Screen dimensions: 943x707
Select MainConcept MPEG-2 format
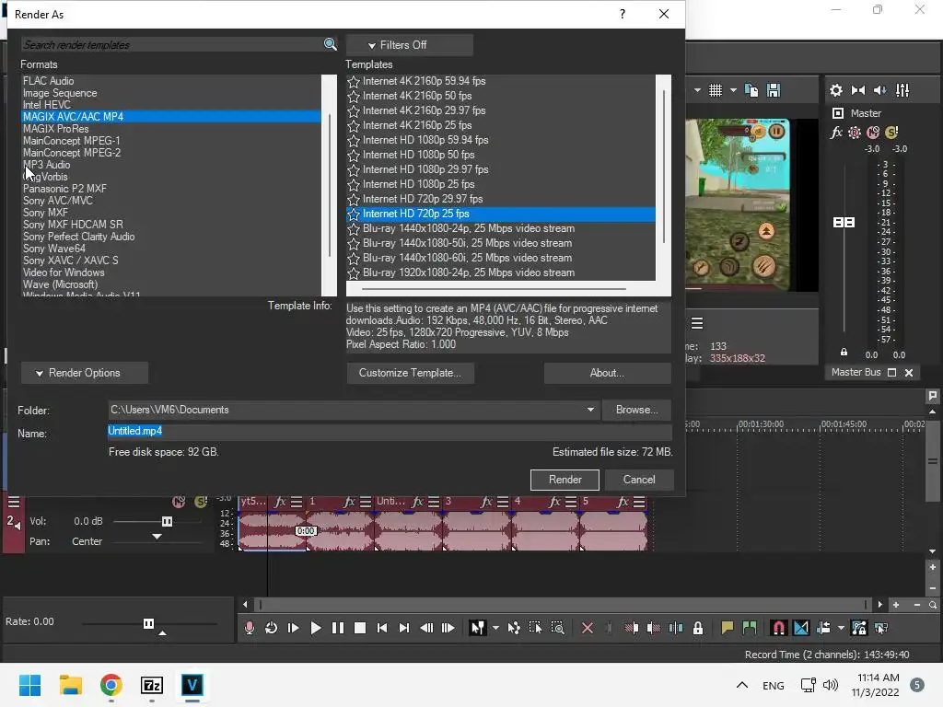pos(72,153)
